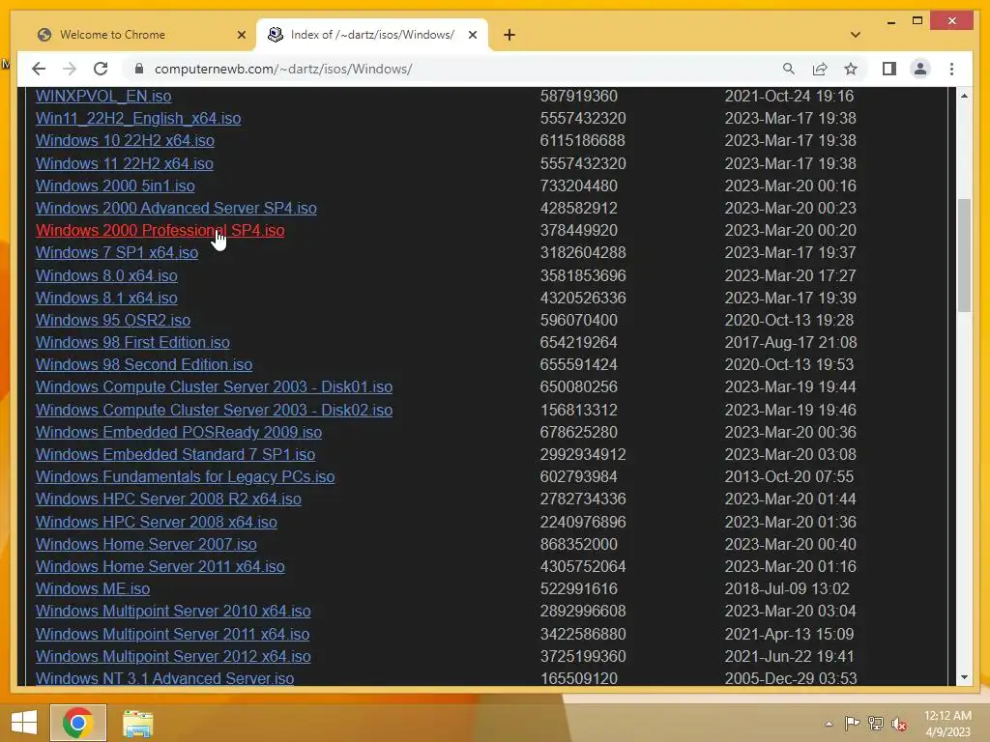
Task: Download Windows 95 OSR2.iso
Action: 113,320
